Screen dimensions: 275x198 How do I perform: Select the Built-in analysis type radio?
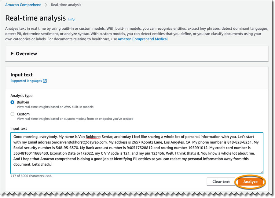click(x=13, y=102)
